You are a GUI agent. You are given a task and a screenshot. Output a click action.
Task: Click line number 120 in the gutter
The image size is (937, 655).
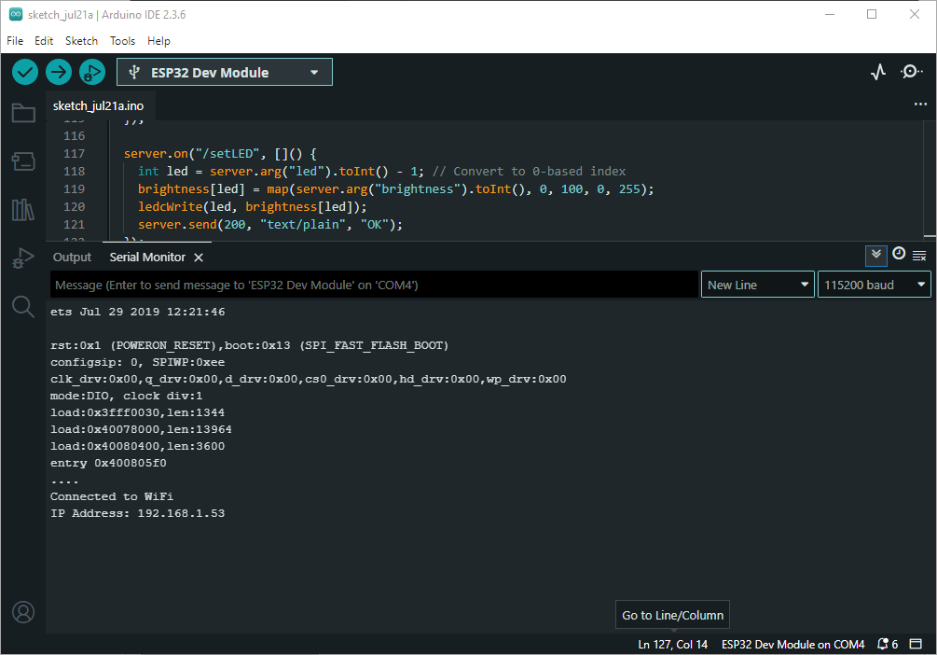[74, 206]
